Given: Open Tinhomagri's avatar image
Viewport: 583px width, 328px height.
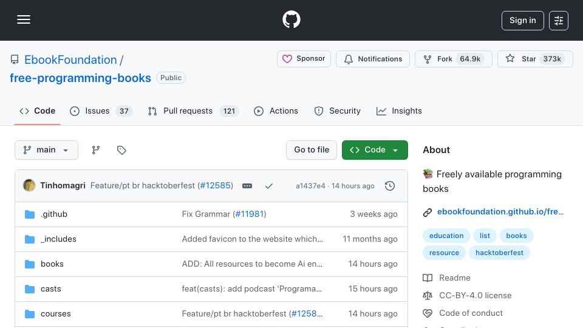Looking at the screenshot, I should (29, 185).
